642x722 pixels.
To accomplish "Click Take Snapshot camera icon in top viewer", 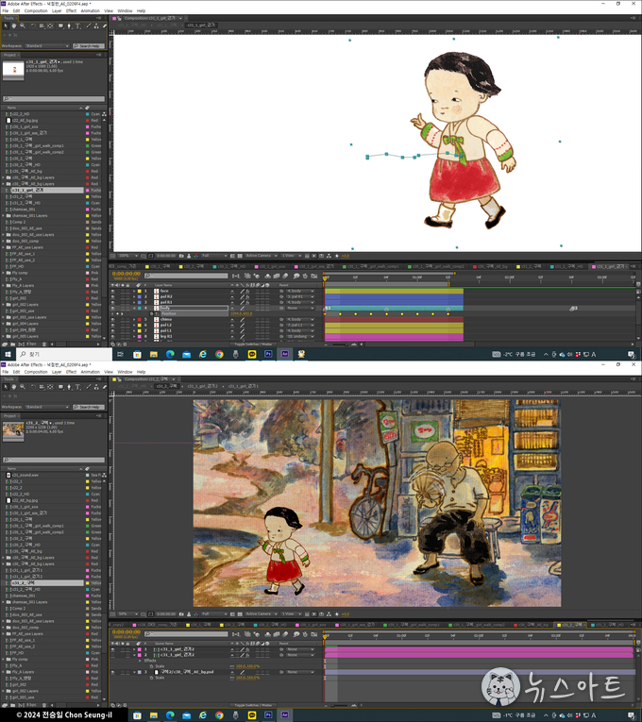I will tap(181, 256).
